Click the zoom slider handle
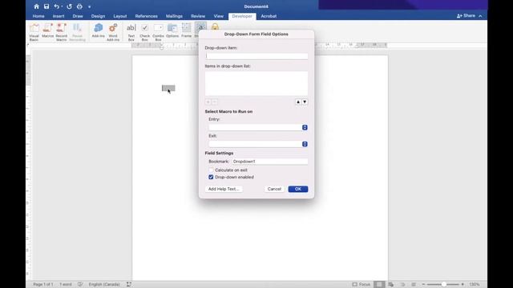513x288 pixels. point(443,285)
